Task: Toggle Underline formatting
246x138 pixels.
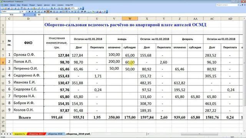Action: [35, 11]
